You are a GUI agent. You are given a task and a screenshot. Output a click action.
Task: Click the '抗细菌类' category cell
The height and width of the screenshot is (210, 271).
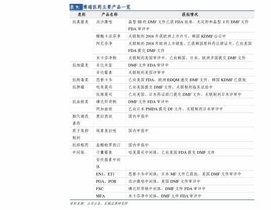click(x=80, y=65)
